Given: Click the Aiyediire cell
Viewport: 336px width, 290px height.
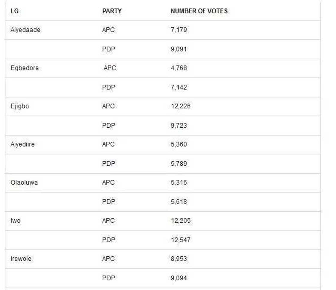Looking at the screenshot, I should point(23,144).
